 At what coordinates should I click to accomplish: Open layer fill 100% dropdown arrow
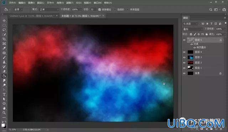pos(225,34)
